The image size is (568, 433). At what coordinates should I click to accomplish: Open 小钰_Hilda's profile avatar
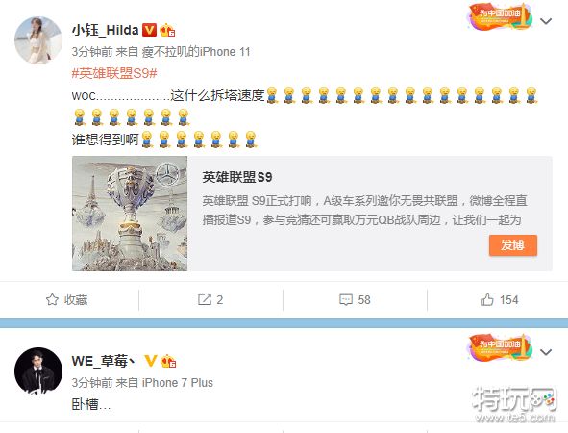[x=38, y=39]
